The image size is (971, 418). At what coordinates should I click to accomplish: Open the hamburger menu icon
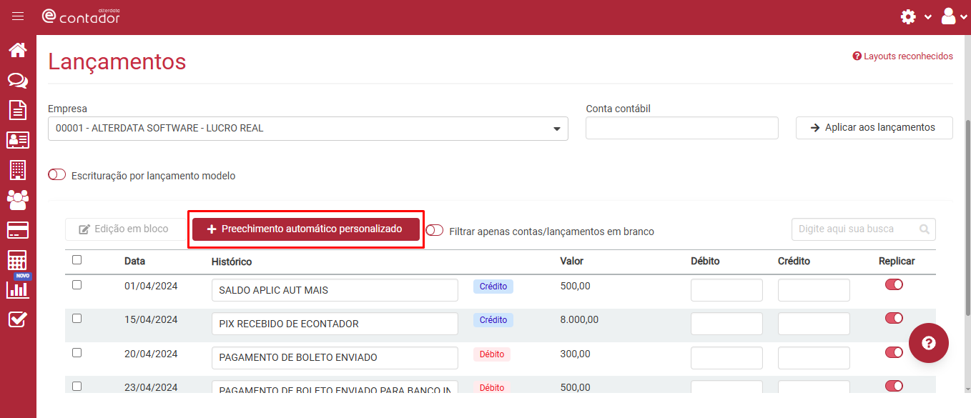pyautogui.click(x=18, y=16)
